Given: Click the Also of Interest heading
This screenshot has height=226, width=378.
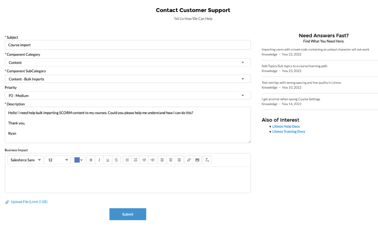Looking at the screenshot, I should pyautogui.click(x=280, y=120).
